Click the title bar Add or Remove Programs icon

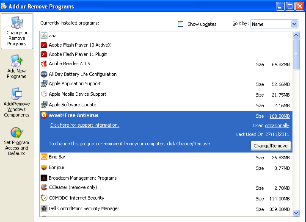pos(4,6)
